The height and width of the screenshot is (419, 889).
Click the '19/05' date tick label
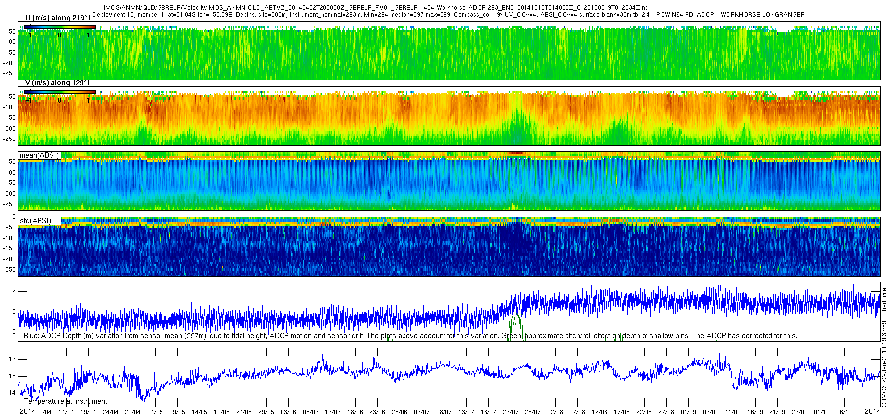222,412
